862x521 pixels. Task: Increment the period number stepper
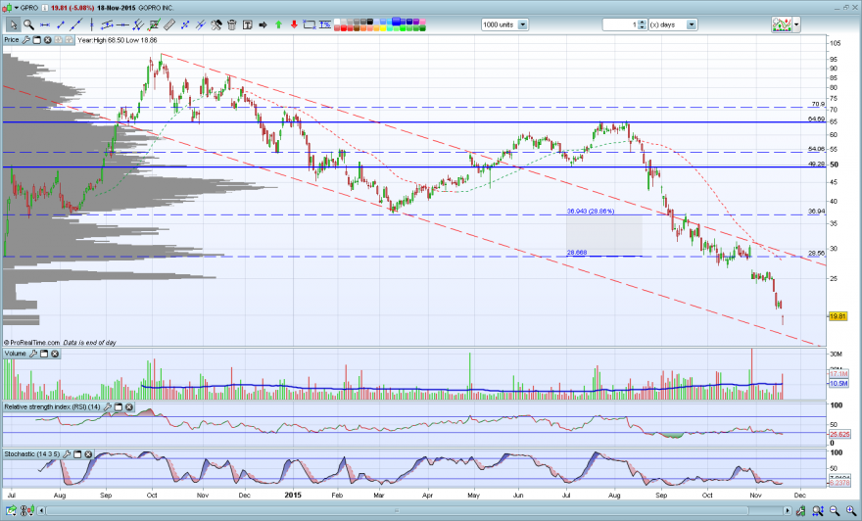click(x=643, y=22)
